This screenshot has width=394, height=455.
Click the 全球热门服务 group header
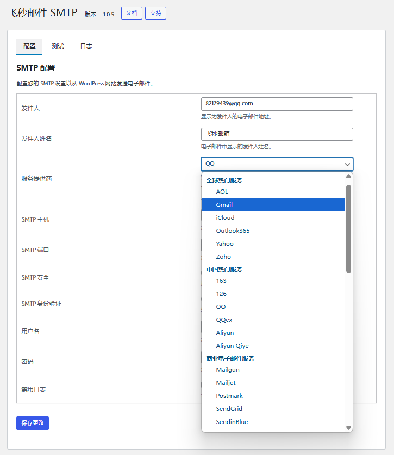point(224,180)
